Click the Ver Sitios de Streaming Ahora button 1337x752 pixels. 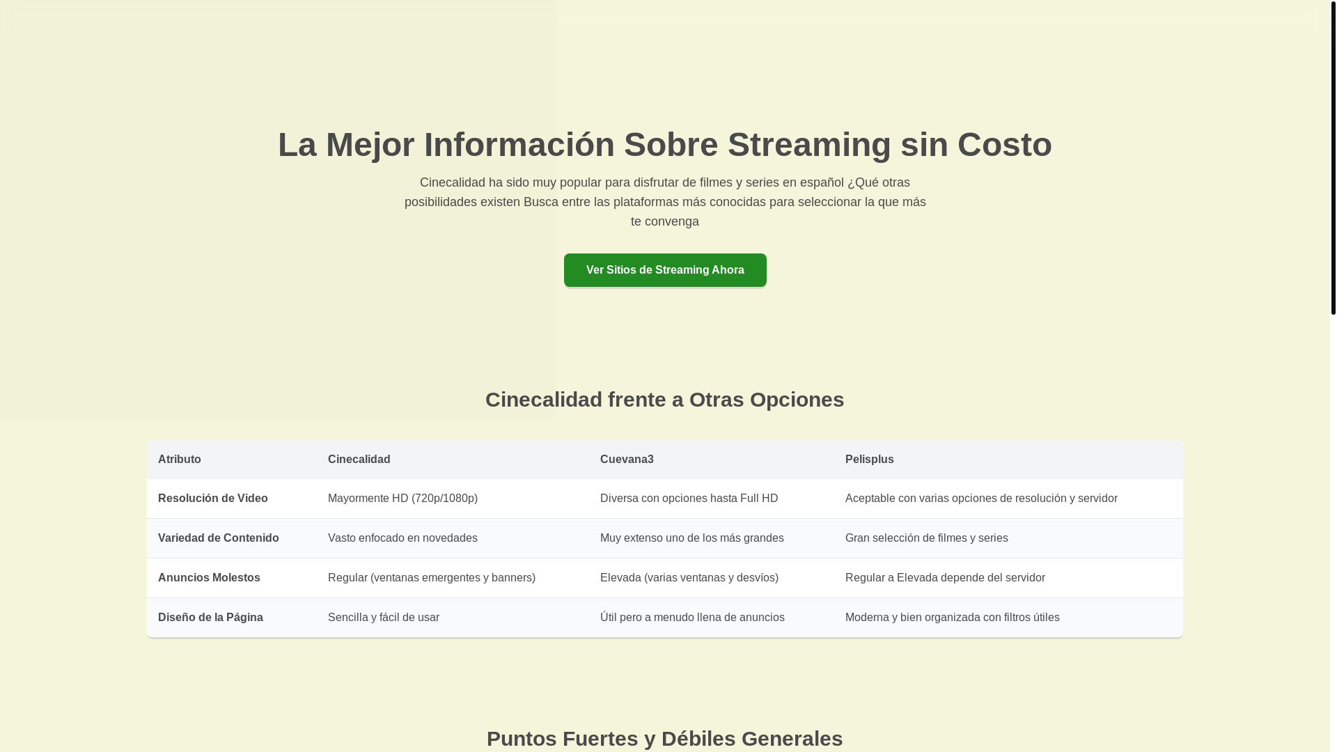(x=665, y=270)
